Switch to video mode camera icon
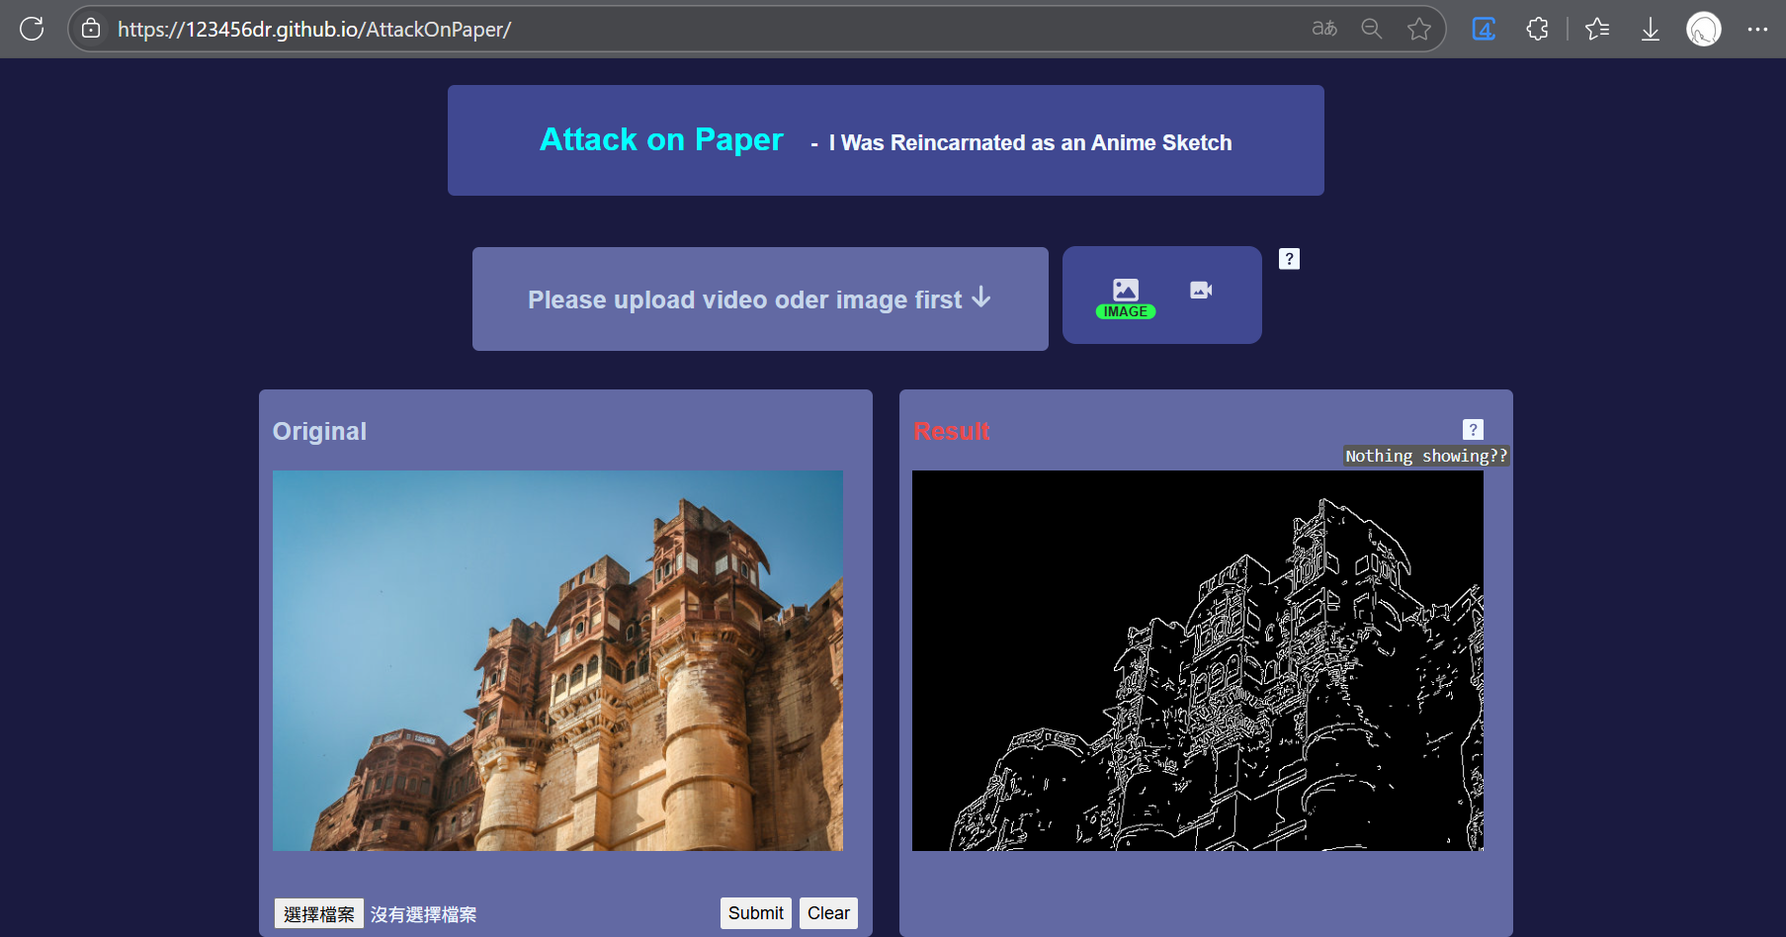The width and height of the screenshot is (1786, 937). coord(1201,290)
